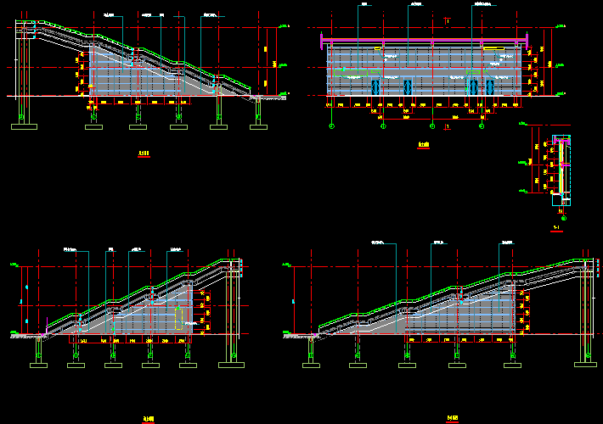Select the bottom-right drawing title label
Image resolution: width=603 pixels, height=424 pixels.
pyautogui.click(x=451, y=419)
